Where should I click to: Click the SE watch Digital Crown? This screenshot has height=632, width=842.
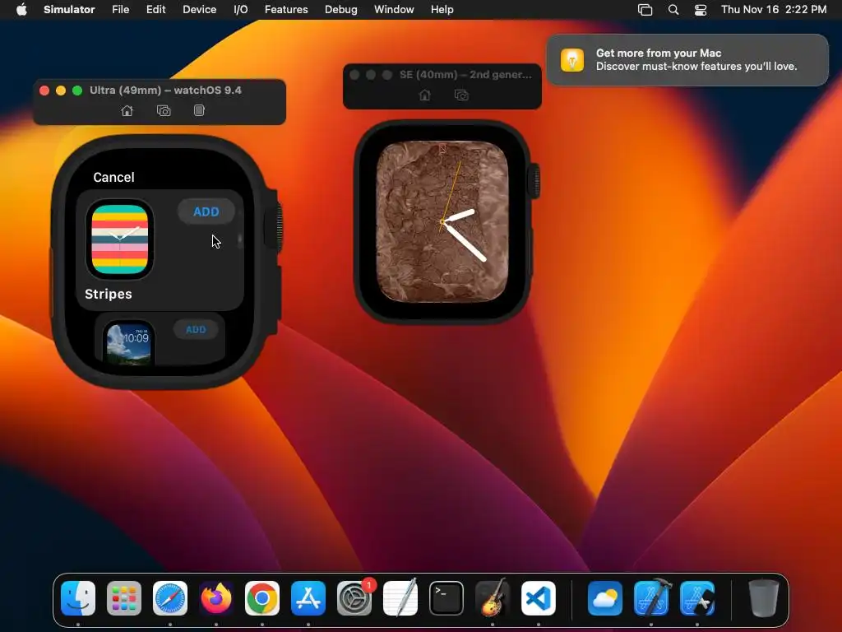[534, 181]
